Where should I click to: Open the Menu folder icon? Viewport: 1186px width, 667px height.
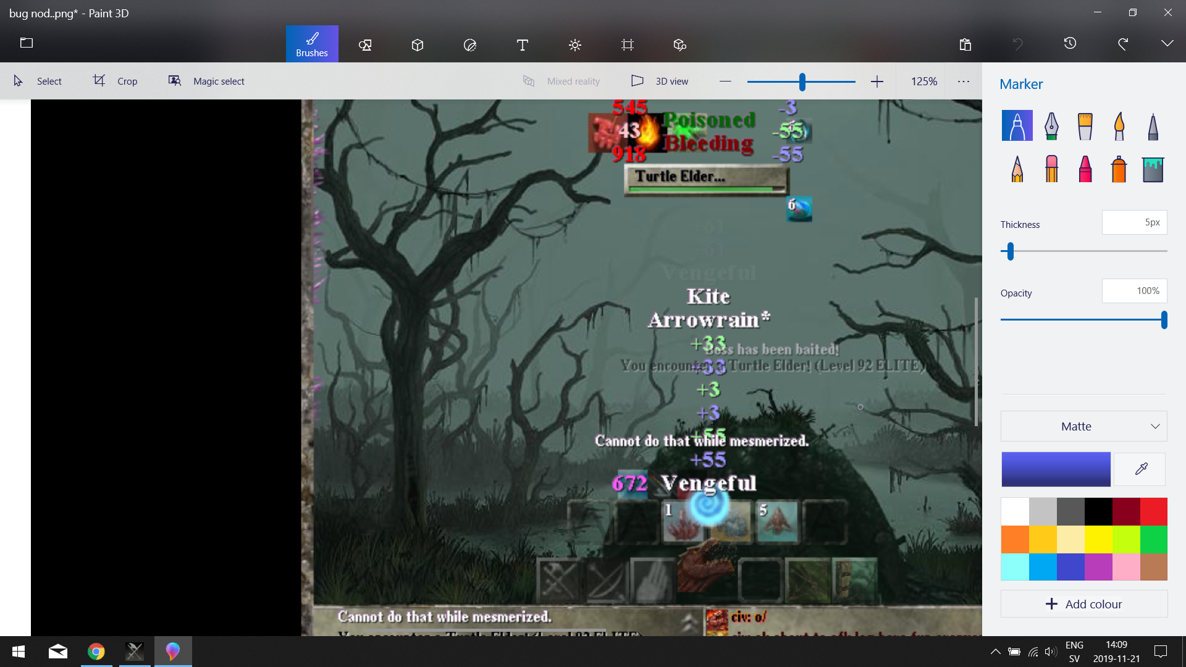click(x=27, y=43)
